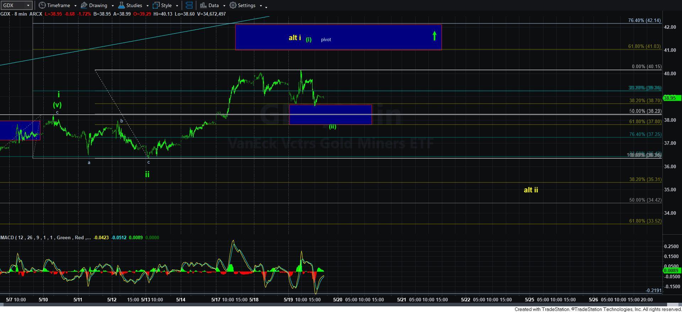Open the Drawing menu label
Image resolution: width=682 pixels, height=312 pixels.
[x=98, y=5]
